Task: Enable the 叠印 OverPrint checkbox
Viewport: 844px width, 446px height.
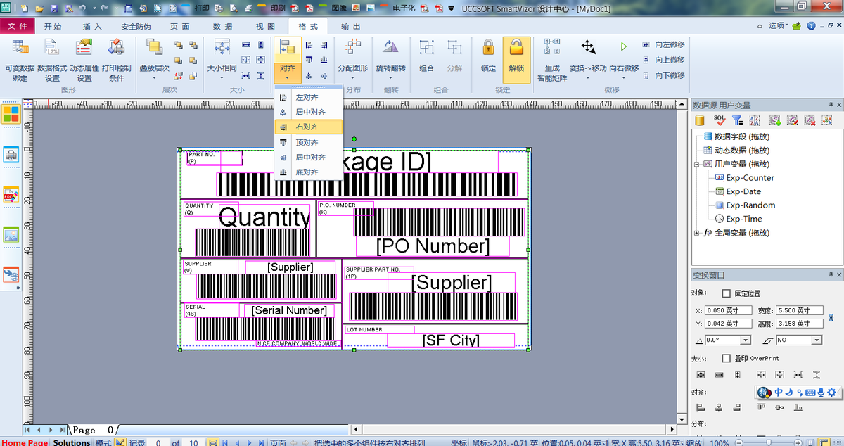Action: click(727, 358)
